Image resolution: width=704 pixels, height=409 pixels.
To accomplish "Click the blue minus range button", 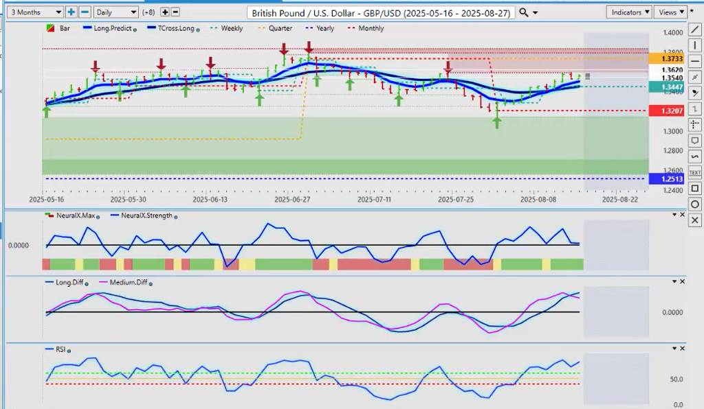I will (x=85, y=12).
